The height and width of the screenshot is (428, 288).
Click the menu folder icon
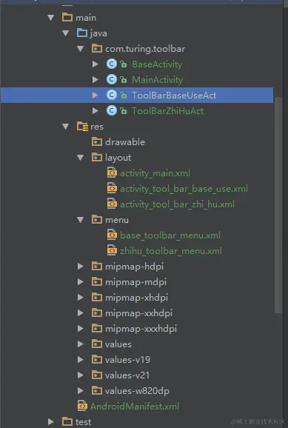click(97, 220)
